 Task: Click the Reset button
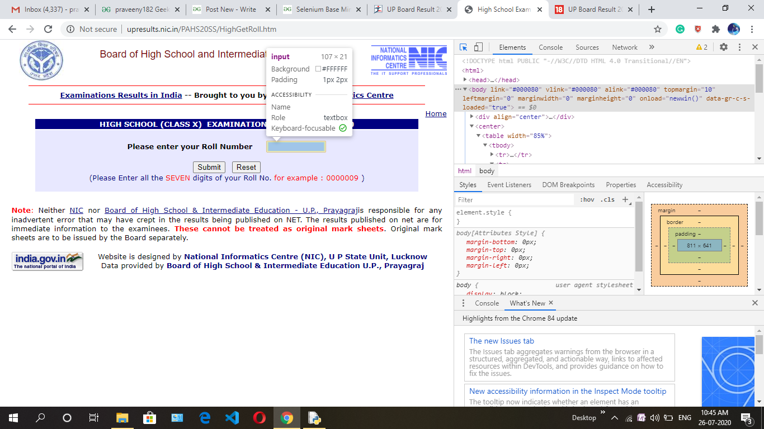coord(246,167)
